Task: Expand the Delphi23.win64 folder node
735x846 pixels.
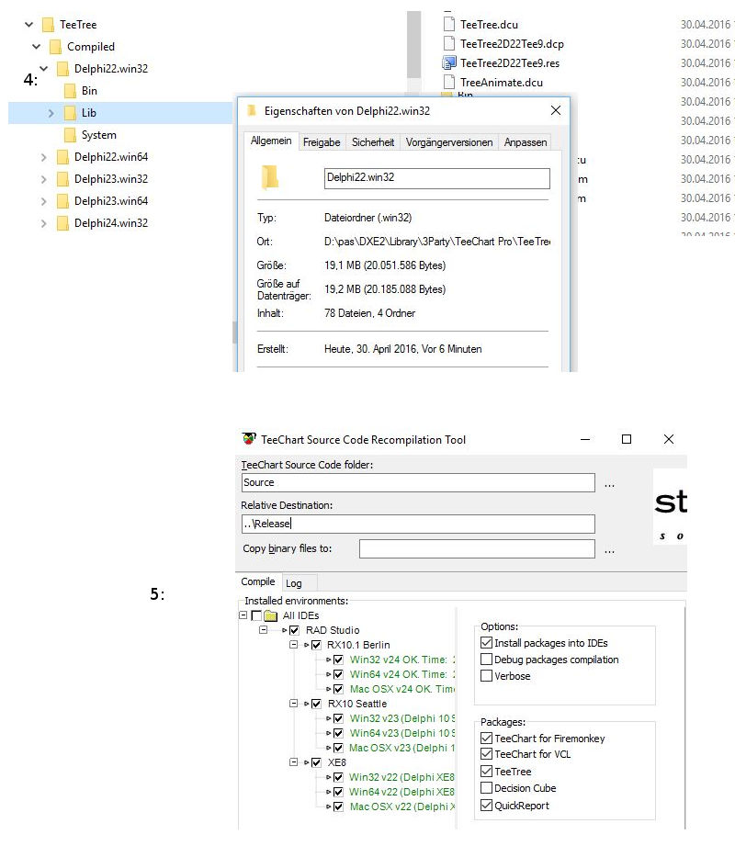Action: click(x=44, y=202)
